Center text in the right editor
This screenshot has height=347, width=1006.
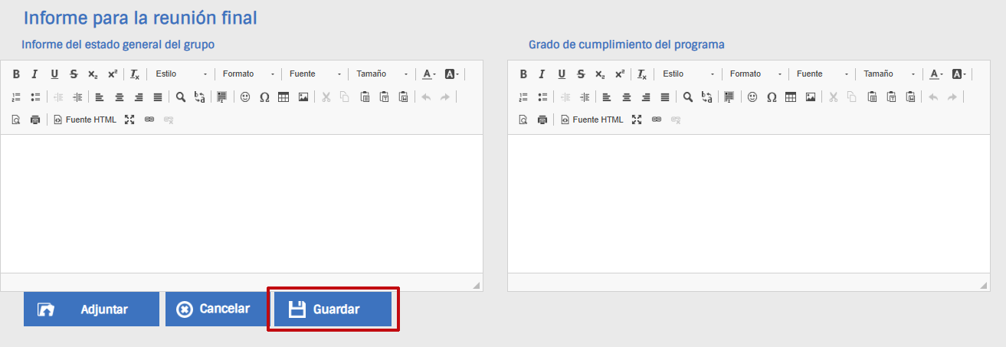tap(626, 97)
